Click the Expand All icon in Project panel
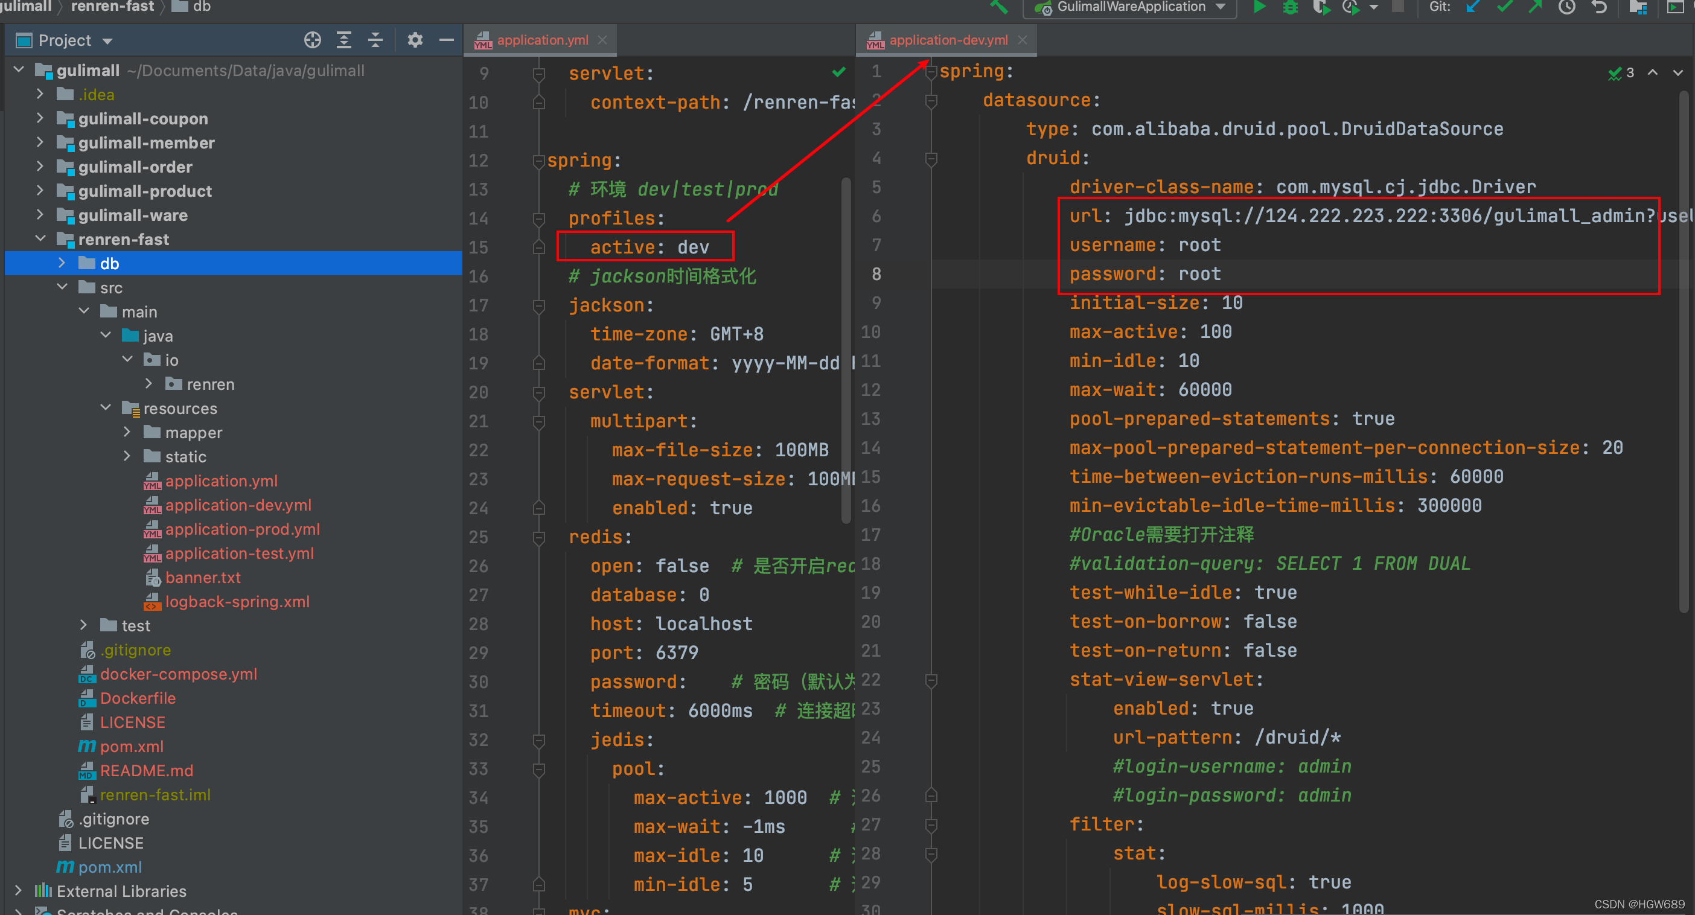Screen dimensions: 1695x915 tap(343, 41)
